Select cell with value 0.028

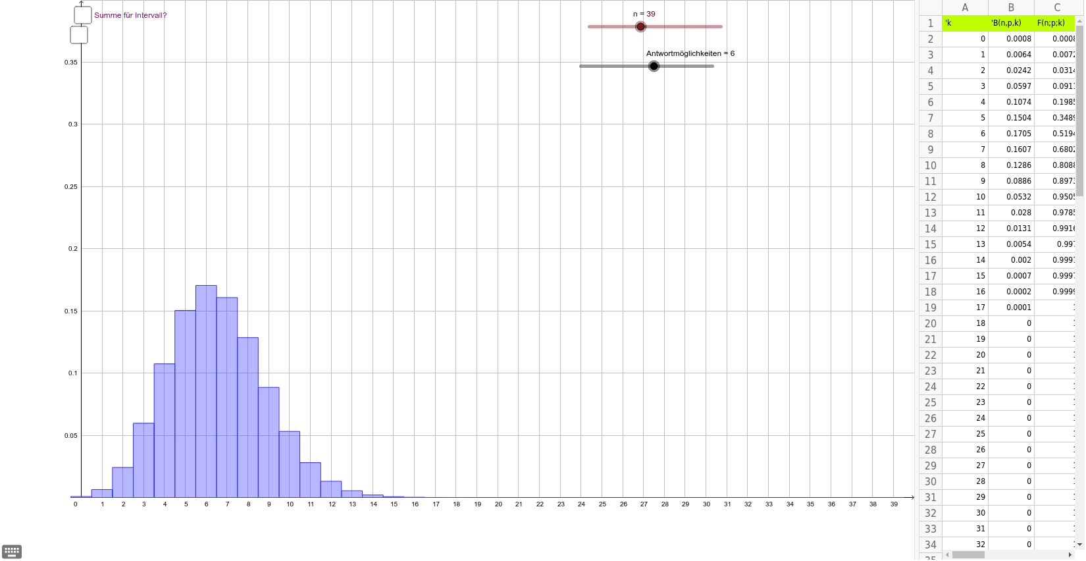[1011, 213]
